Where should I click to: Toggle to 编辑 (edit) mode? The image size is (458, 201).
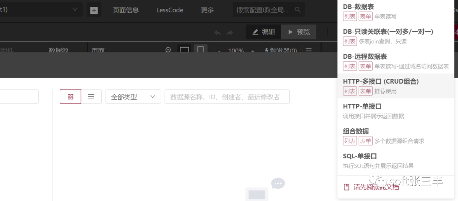coord(263,32)
